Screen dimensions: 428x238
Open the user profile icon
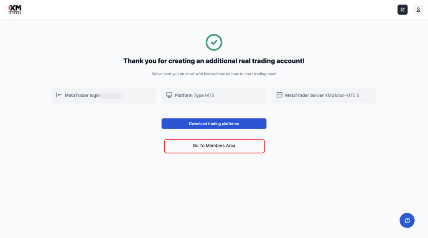pyautogui.click(x=418, y=10)
